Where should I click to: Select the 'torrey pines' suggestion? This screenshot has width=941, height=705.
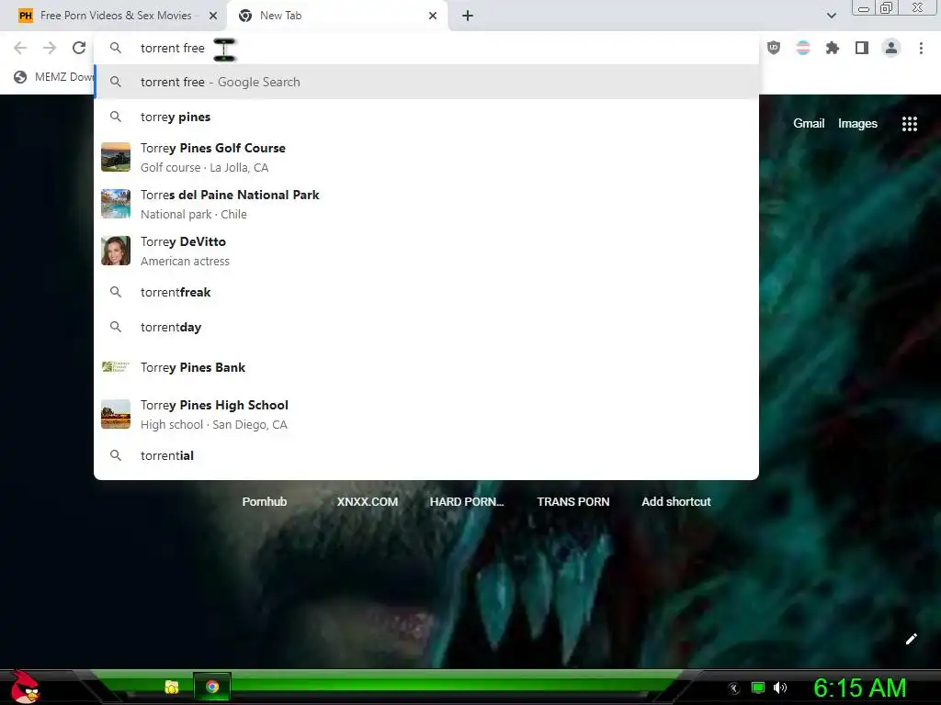tap(426, 117)
